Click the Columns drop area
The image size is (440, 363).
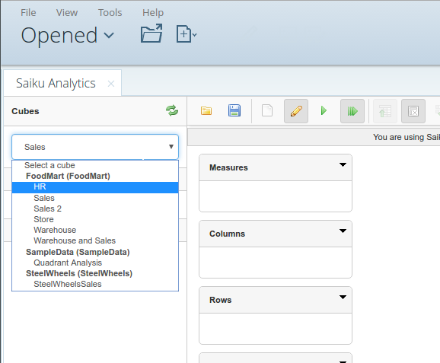click(276, 263)
